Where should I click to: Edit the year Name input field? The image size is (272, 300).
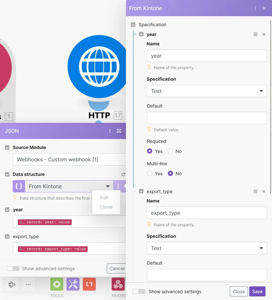tap(207, 56)
